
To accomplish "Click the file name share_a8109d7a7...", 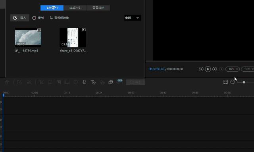I will (x=73, y=51).
